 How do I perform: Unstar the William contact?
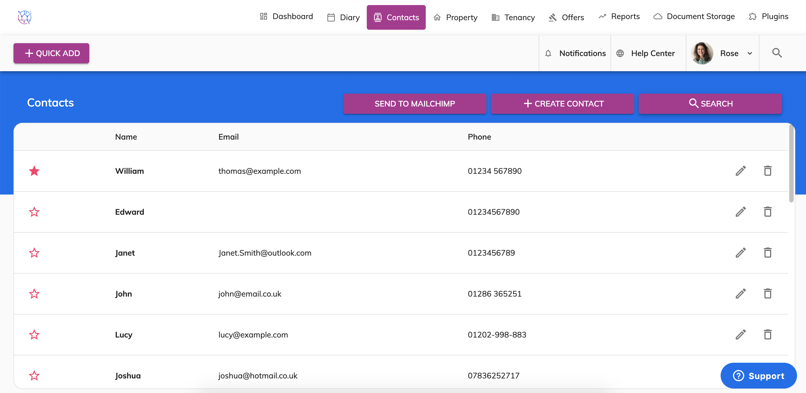[x=34, y=171]
